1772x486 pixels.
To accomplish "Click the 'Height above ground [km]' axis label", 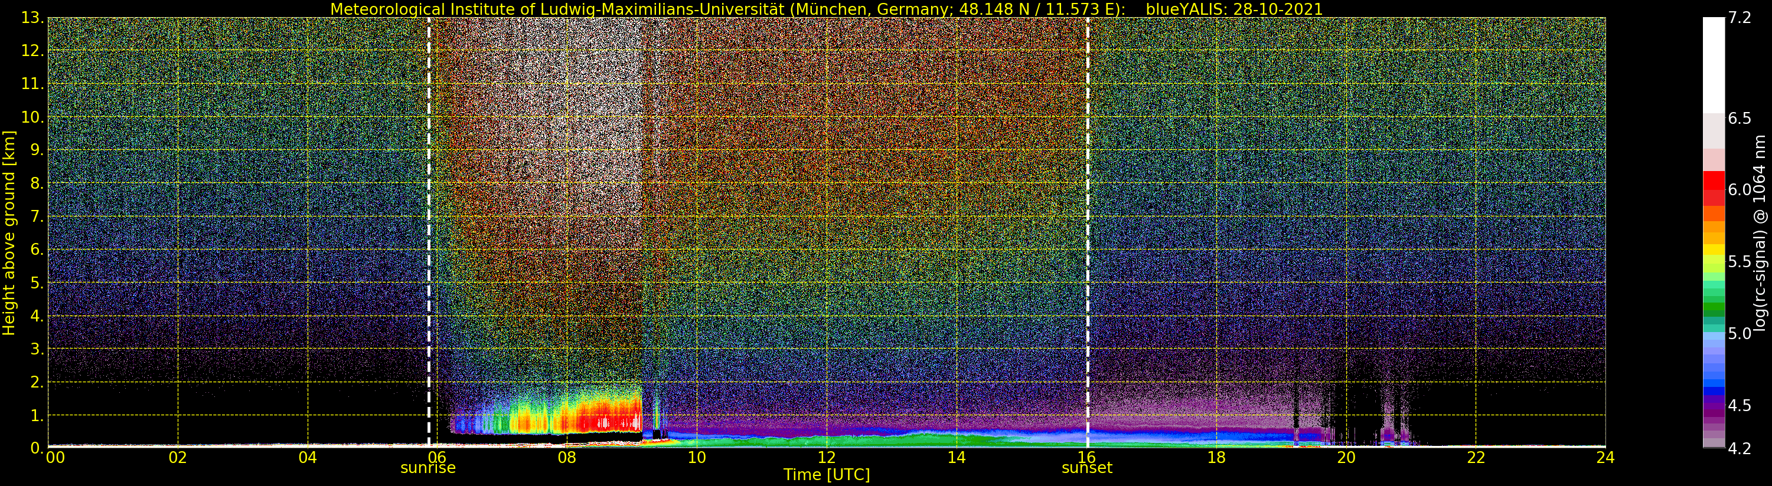I will [9, 232].
